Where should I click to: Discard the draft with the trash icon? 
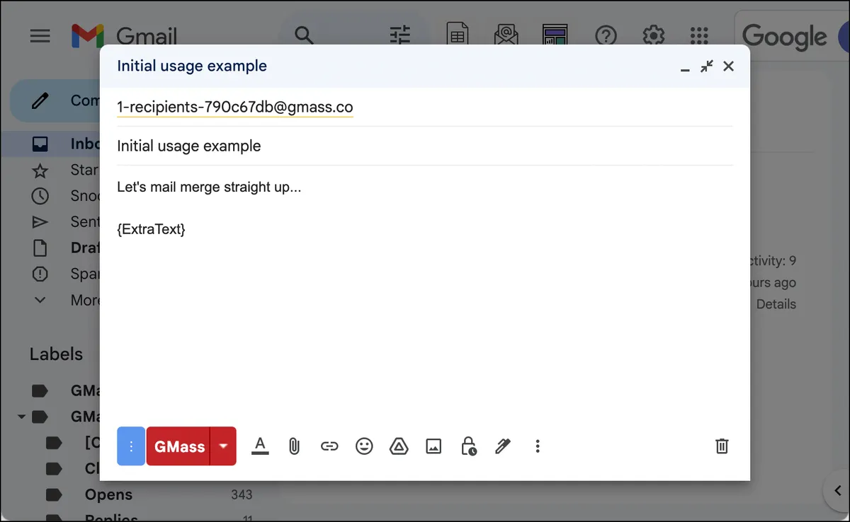click(x=722, y=446)
